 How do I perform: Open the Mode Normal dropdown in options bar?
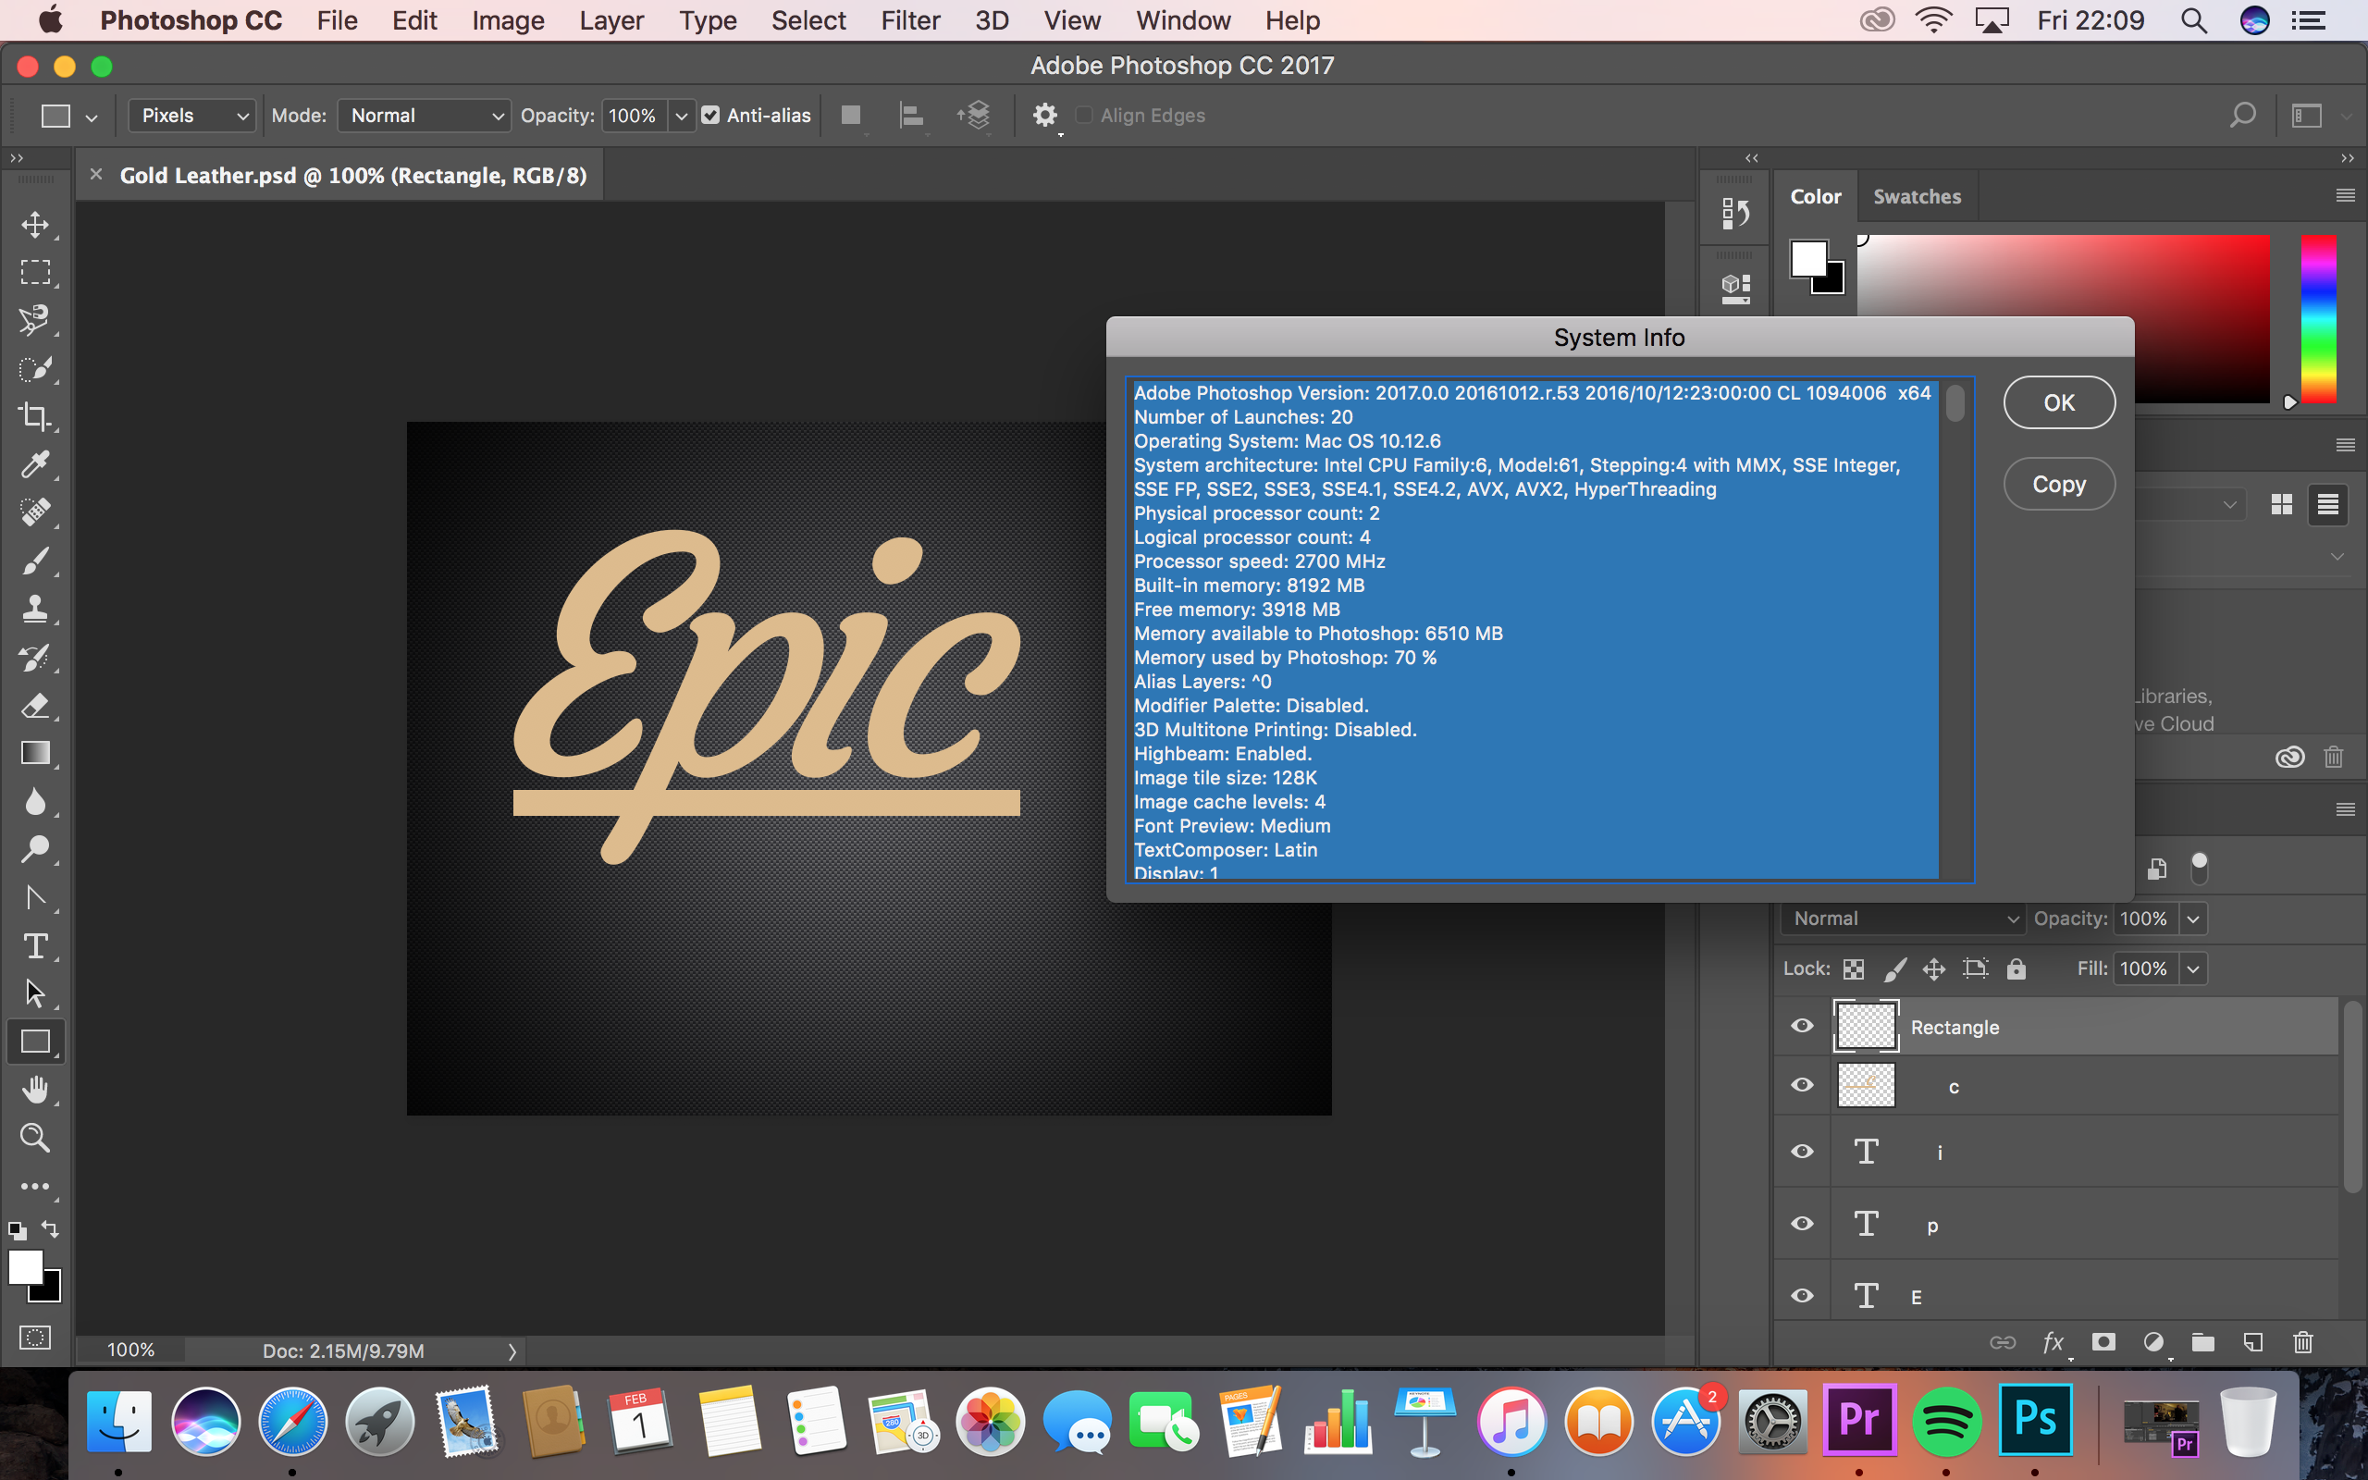point(424,116)
